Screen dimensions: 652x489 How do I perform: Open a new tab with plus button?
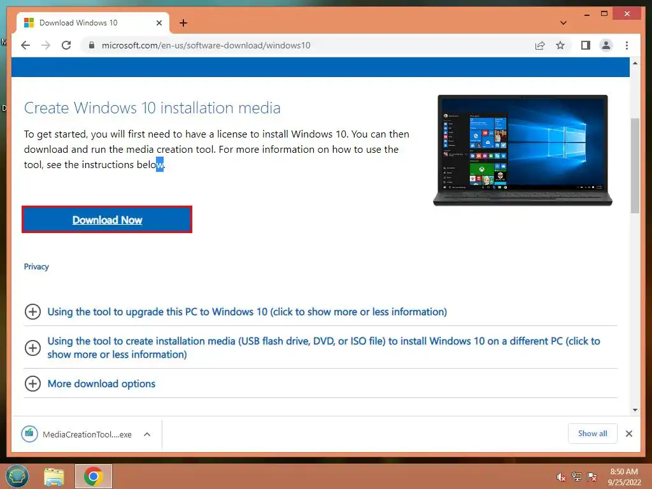[x=183, y=23]
